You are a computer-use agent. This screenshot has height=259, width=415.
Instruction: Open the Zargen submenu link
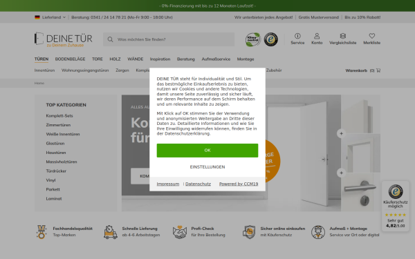[x=122, y=70]
